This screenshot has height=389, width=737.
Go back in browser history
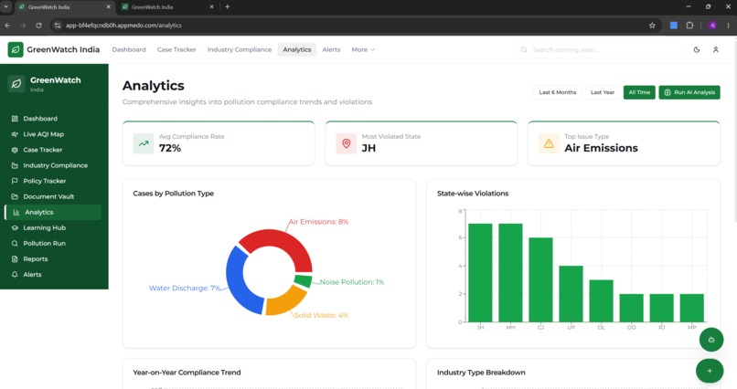pos(8,26)
